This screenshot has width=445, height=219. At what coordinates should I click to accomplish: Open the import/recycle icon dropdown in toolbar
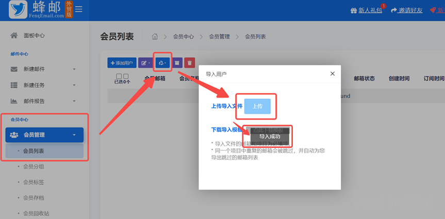click(162, 63)
